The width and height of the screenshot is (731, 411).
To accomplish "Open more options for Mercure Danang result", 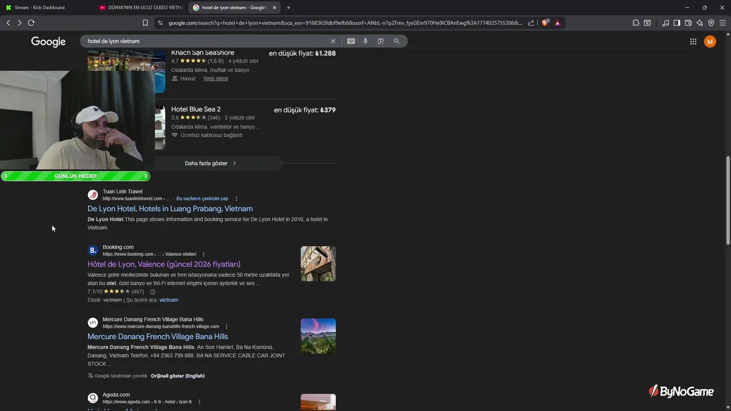I will pos(227,327).
